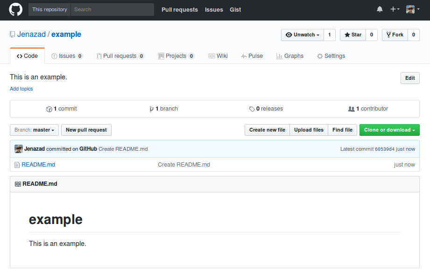Click the releases tag icon

tap(252, 109)
